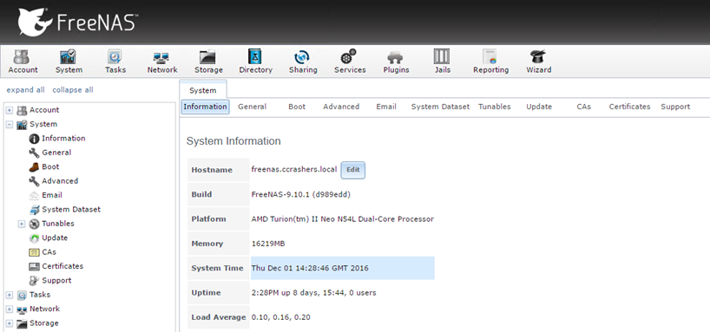The image size is (710, 332).
Task: Select Support label in the tree
Action: click(56, 281)
